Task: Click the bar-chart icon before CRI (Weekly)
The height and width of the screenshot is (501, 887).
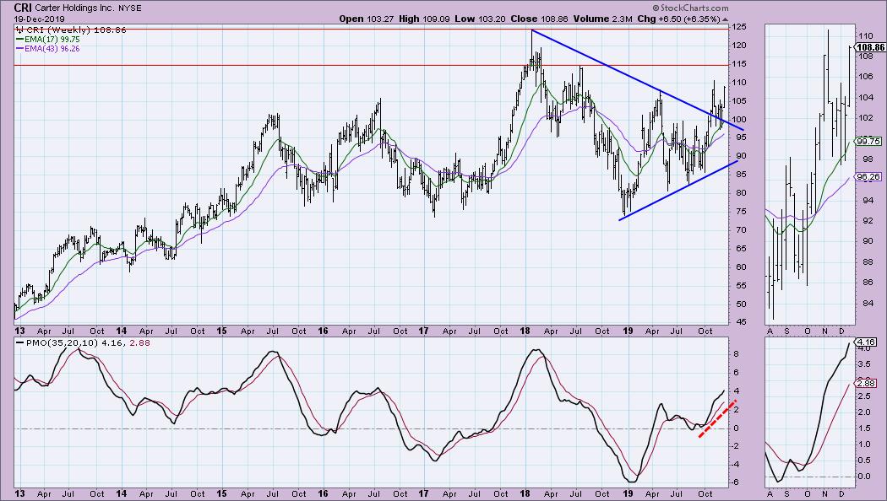Action: pyautogui.click(x=19, y=30)
